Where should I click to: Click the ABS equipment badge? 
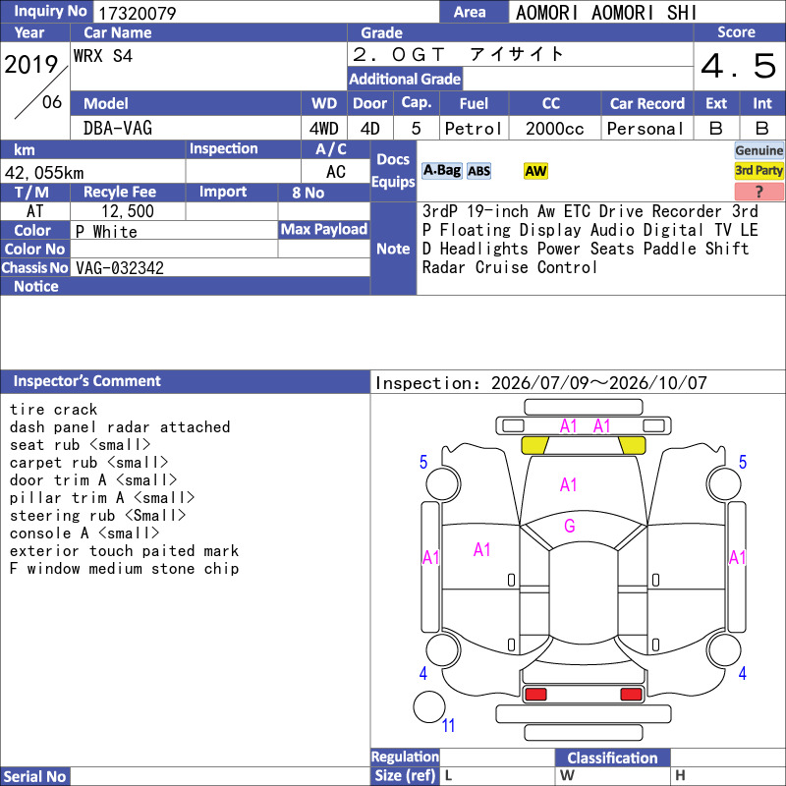click(478, 171)
